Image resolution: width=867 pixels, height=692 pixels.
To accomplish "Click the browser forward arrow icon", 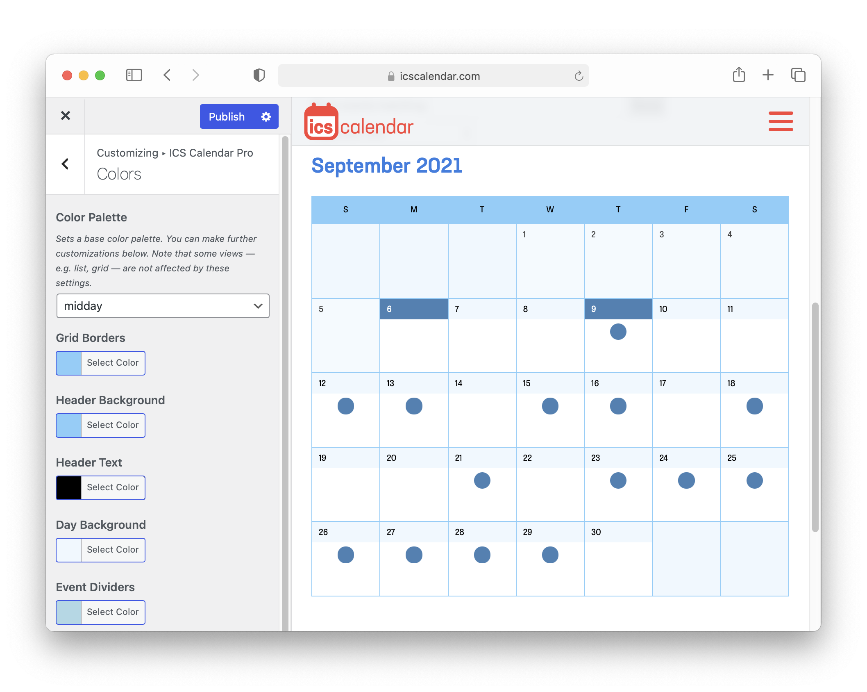I will point(195,75).
